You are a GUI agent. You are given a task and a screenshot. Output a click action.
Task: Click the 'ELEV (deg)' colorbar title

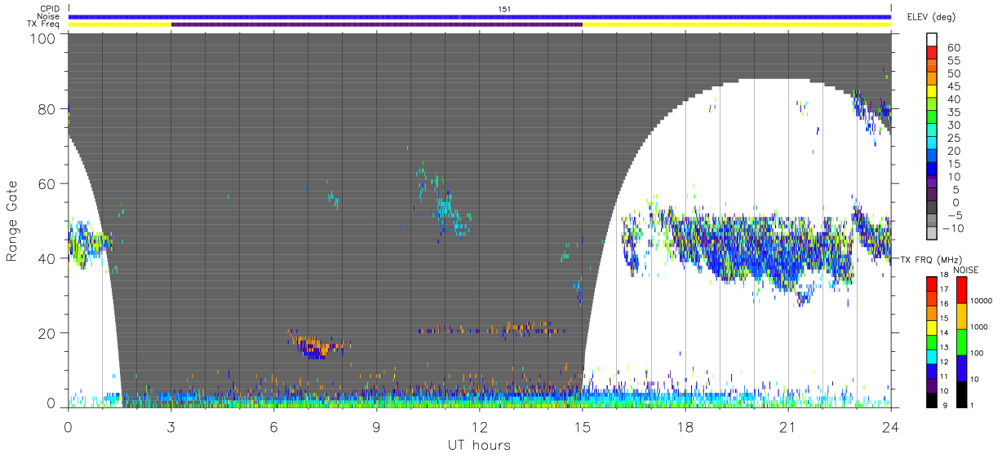[932, 17]
